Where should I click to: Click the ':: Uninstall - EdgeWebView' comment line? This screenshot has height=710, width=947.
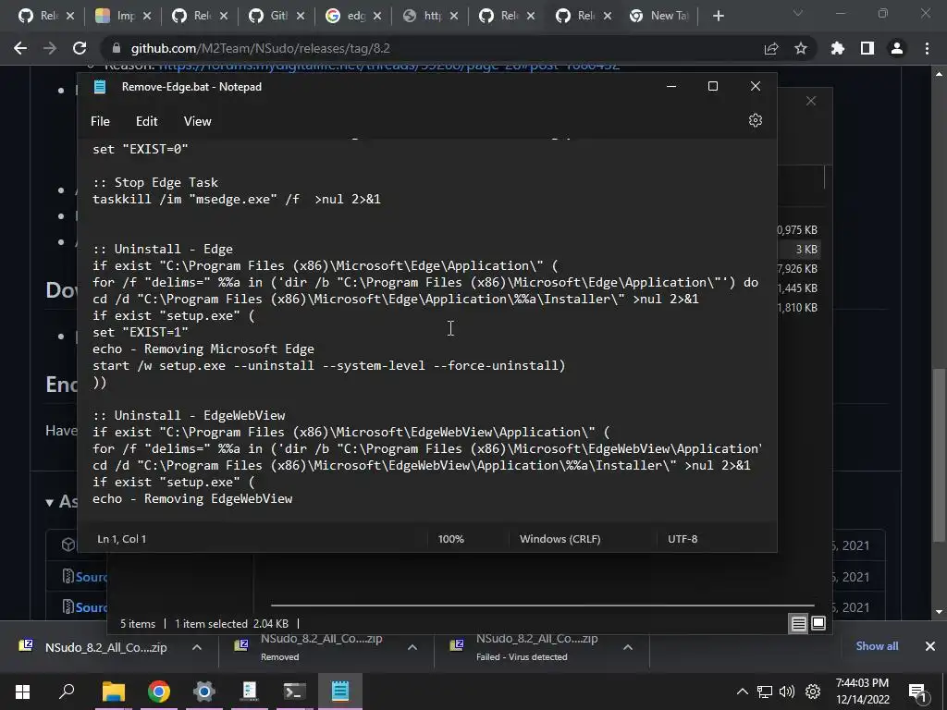(189, 415)
